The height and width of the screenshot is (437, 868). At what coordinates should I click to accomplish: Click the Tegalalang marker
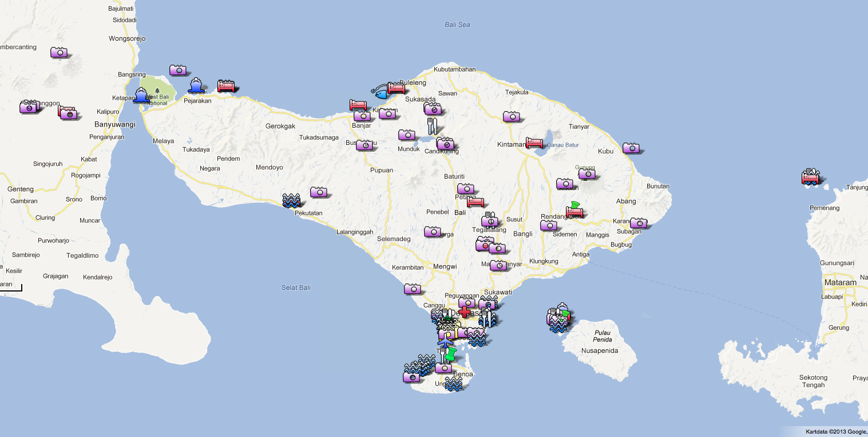pos(489,221)
